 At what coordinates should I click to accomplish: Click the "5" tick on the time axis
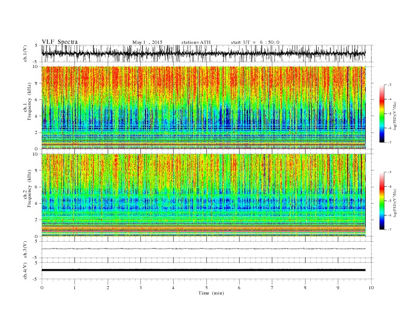(x=206, y=288)
